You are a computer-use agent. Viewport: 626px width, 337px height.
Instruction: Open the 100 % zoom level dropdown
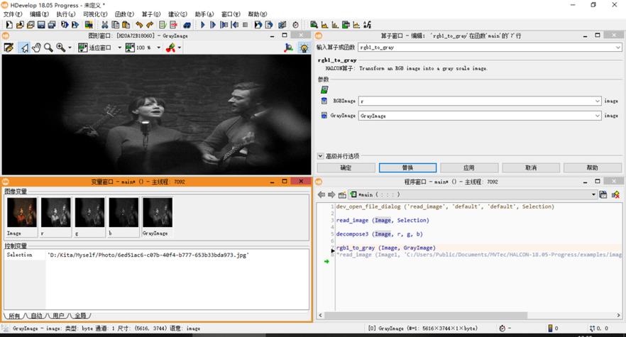158,48
